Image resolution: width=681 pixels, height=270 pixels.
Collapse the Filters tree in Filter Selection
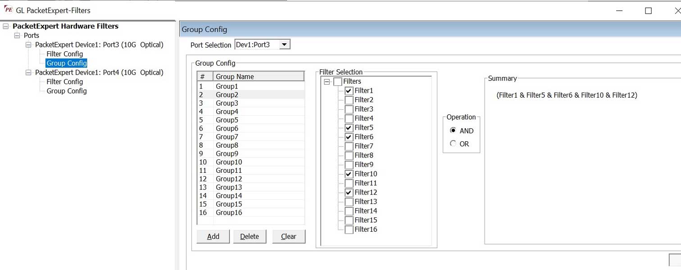[x=327, y=81]
